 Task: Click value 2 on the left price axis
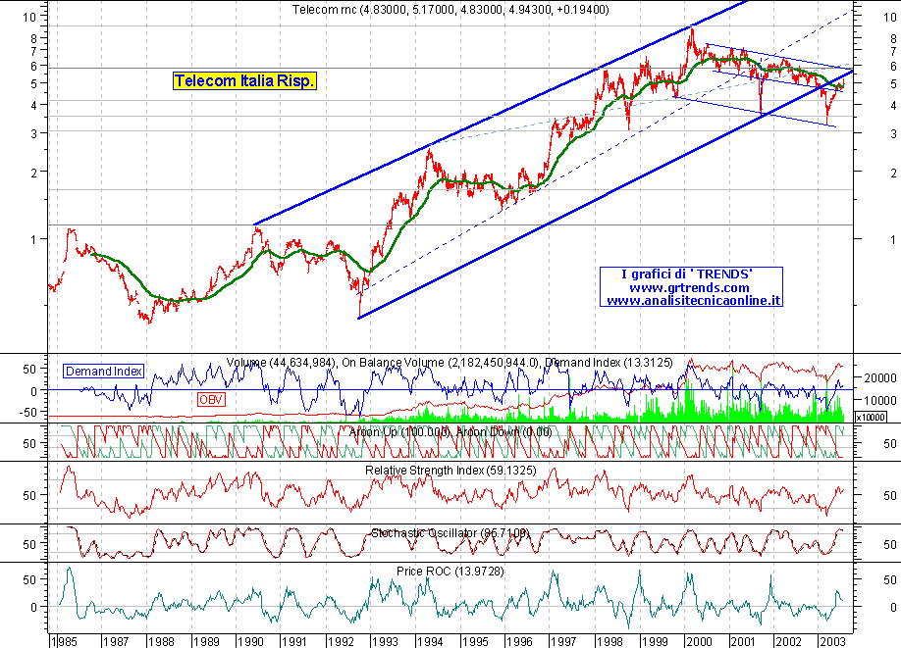click(34, 173)
